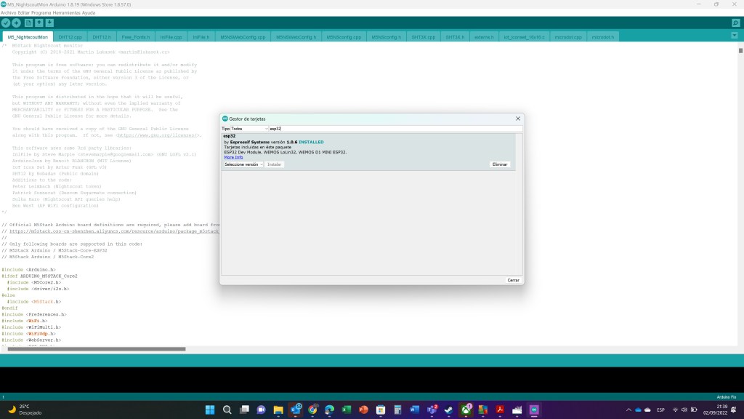
Task: Click the Verify sketch checkmark icon
Action: point(6,23)
